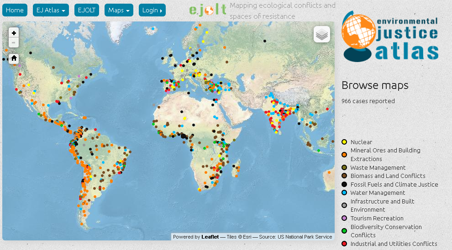Open the Leaflet attribution link
Image resolution: width=452 pixels, height=250 pixels.
pyautogui.click(x=210, y=237)
